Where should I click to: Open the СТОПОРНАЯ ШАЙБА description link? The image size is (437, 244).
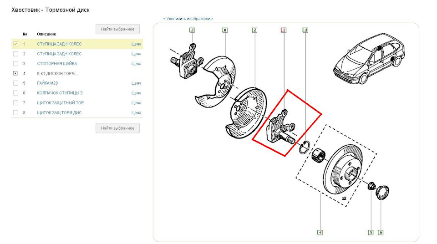(57, 64)
